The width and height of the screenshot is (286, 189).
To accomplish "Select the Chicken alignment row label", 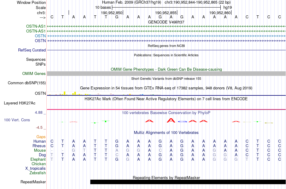I will coord(39,164).
